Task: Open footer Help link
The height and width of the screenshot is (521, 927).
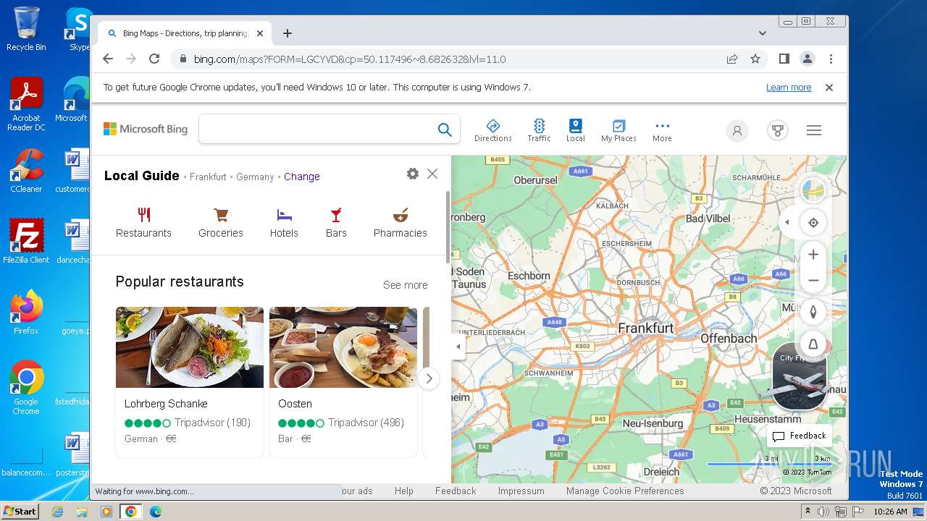Action: coord(404,491)
